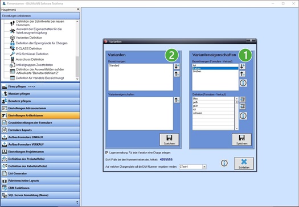
Task: Save the Varianten panel with Speichern
Action: [169, 139]
